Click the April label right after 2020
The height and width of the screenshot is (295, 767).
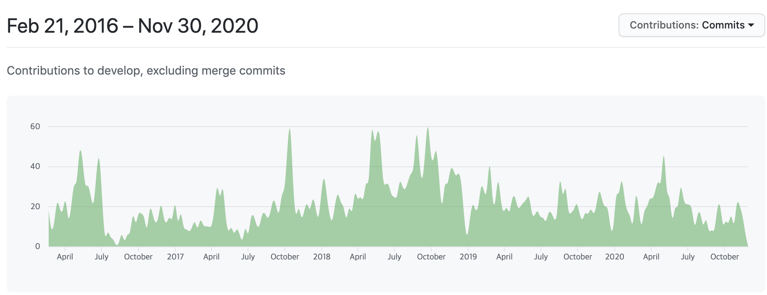coord(651,256)
